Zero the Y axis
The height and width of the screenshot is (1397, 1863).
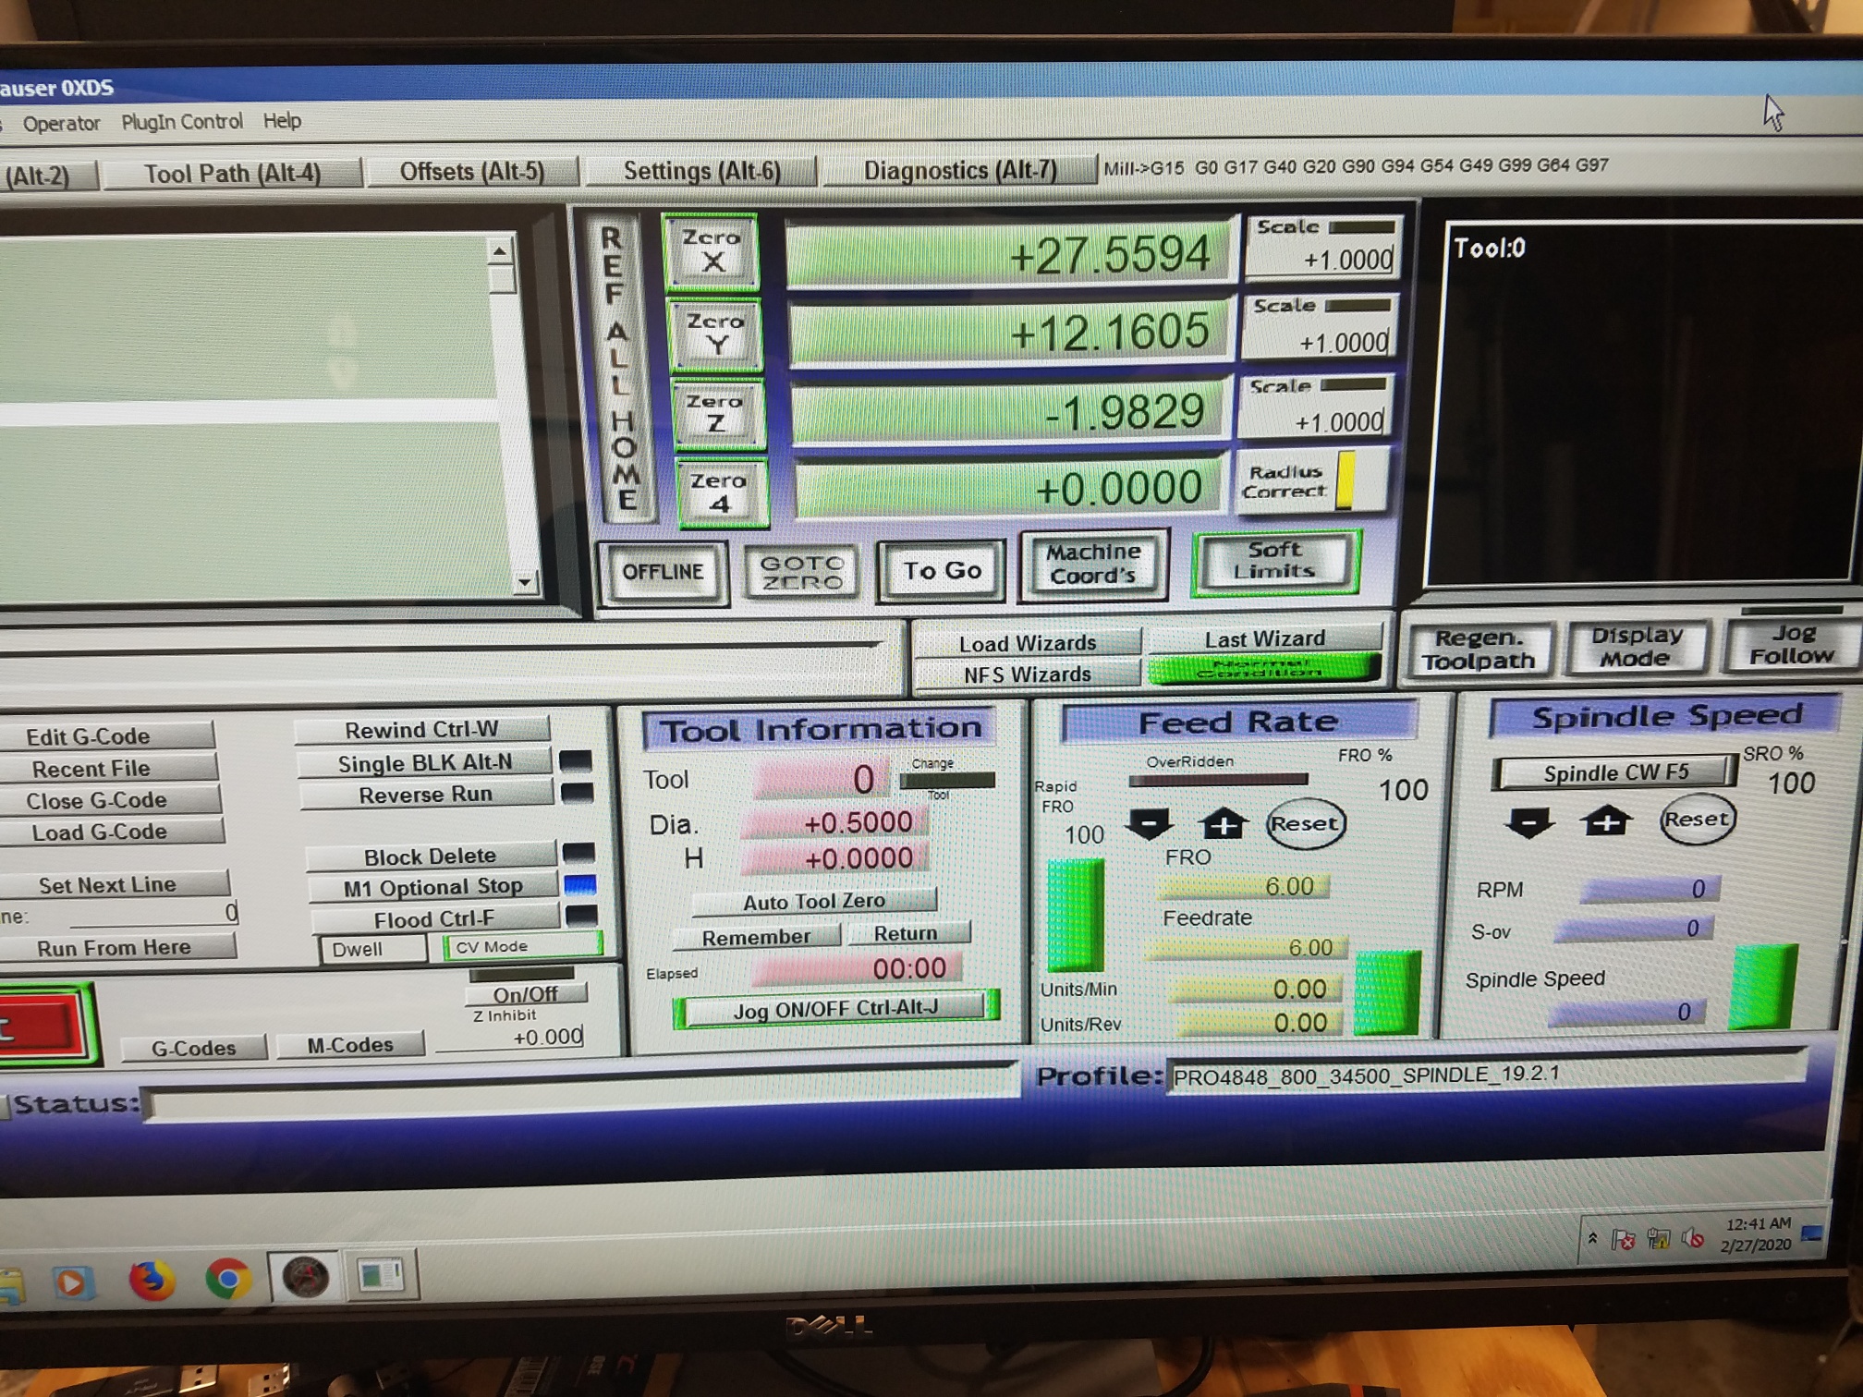[x=714, y=334]
